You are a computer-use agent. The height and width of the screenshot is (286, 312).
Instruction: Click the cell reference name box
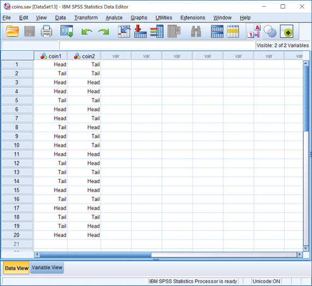click(30, 45)
